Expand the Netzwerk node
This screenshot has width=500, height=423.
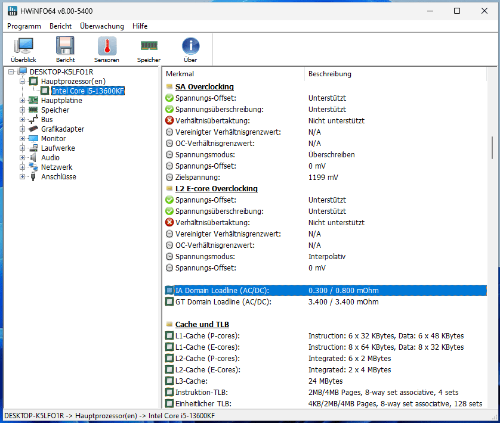click(x=22, y=167)
